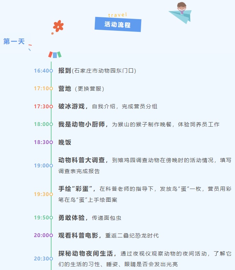Click the 观看科普电影 heading
The width and height of the screenshot is (235, 270).
[78, 236]
